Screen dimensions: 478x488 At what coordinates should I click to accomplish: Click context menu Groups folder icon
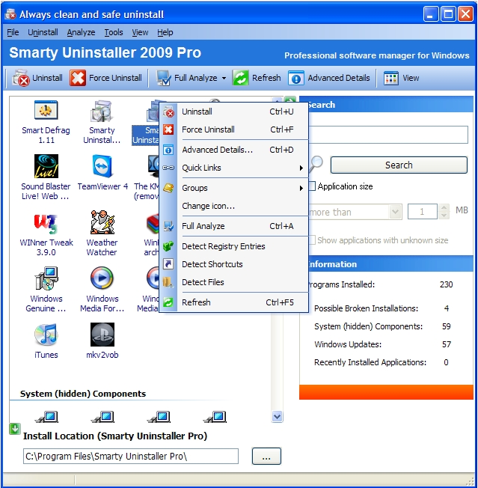168,188
